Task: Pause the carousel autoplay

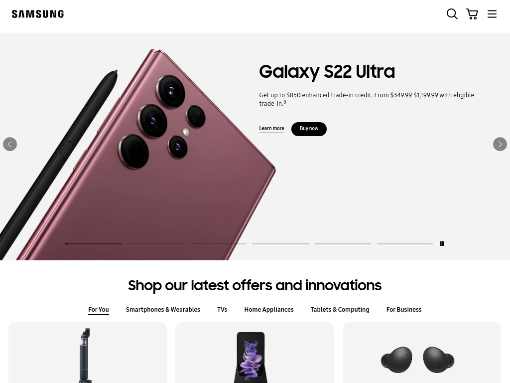Action: point(442,243)
